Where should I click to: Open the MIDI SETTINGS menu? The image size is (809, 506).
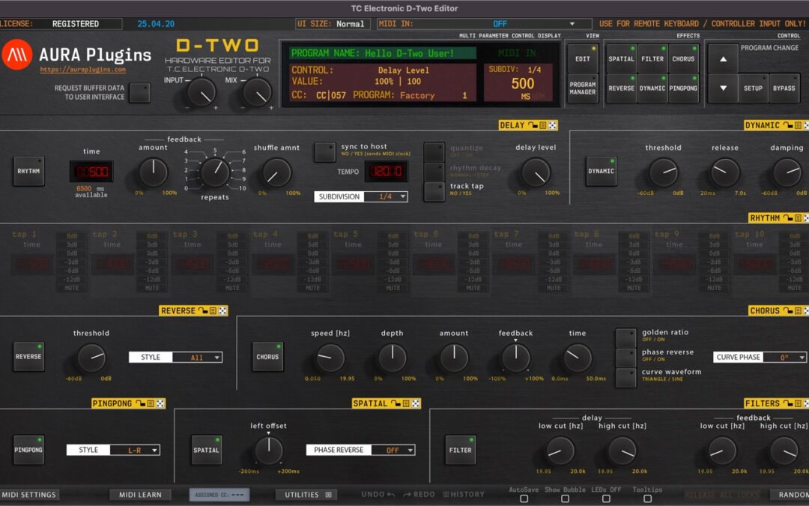tap(31, 495)
